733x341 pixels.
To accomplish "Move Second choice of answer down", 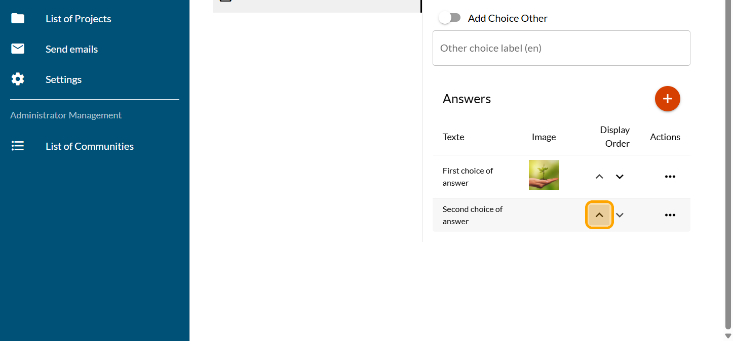I will pyautogui.click(x=620, y=215).
